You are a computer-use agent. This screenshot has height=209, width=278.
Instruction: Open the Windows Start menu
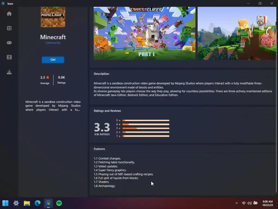point(5,203)
